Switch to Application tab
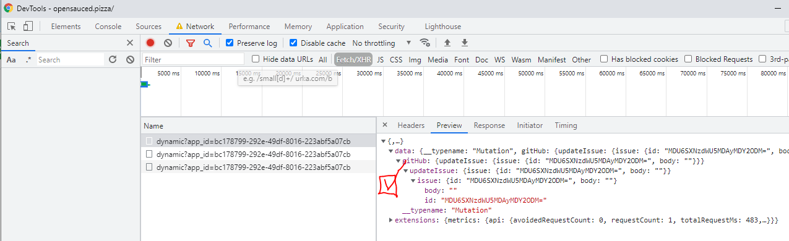 345,27
